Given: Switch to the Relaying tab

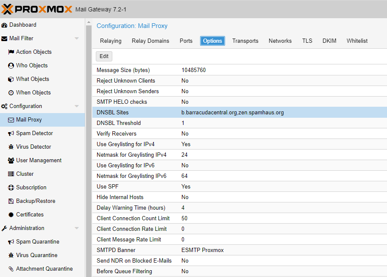Looking at the screenshot, I should pyautogui.click(x=111, y=41).
